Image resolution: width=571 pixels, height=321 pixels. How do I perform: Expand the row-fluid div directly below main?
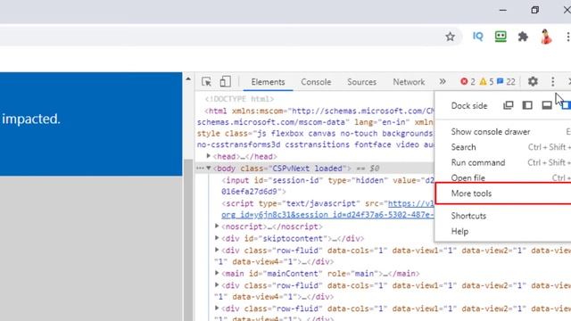click(217, 285)
